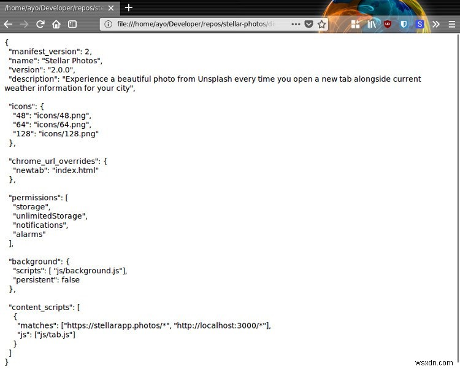Screen dimensions: 460x369
Task: Open the add-ons grid toolbar icon
Action: 355,24
